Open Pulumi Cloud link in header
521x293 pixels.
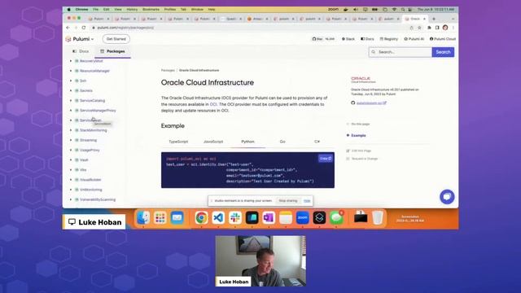pyautogui.click(x=443, y=39)
